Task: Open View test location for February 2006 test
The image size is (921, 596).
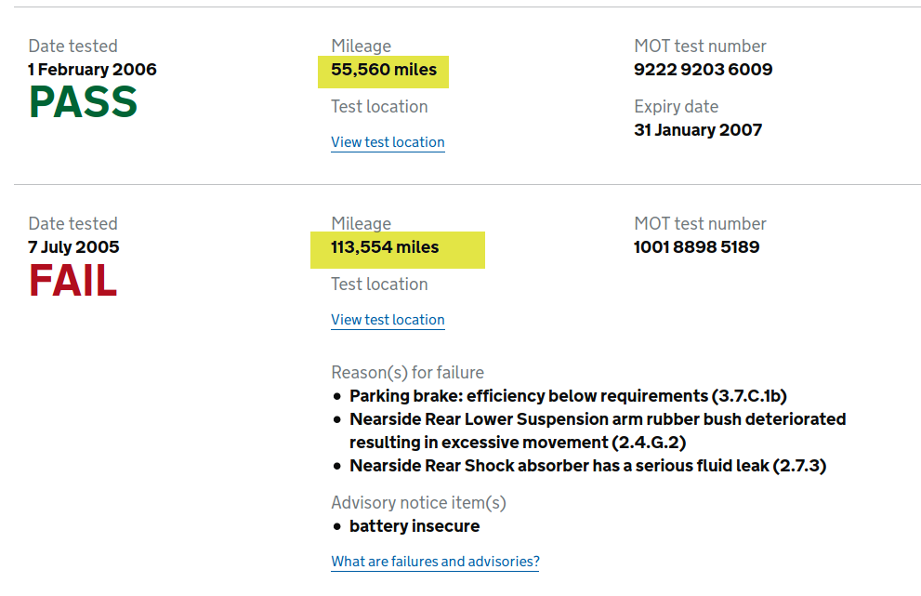Action: coord(388,142)
